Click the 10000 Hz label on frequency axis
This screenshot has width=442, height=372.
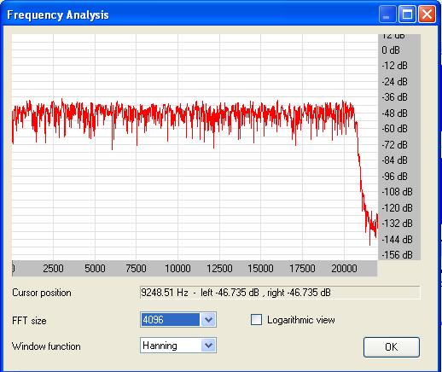tap(177, 269)
